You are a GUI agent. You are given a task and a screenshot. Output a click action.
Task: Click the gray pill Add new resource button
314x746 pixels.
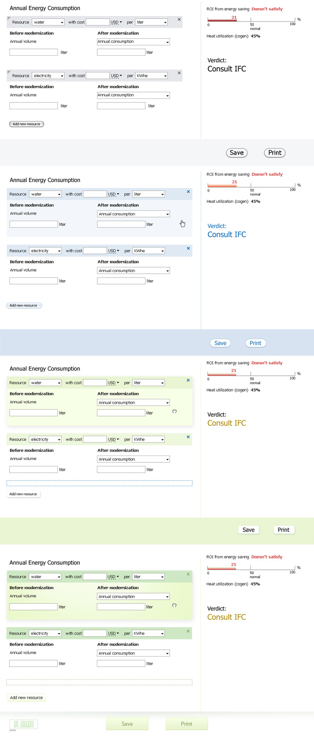pos(26,124)
